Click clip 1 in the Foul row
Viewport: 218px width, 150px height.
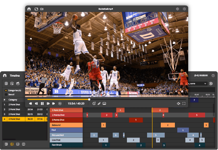183,130
